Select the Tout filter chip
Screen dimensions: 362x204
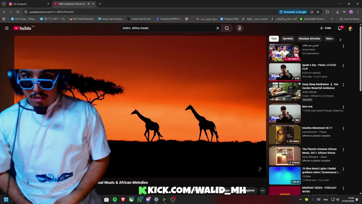(x=274, y=39)
